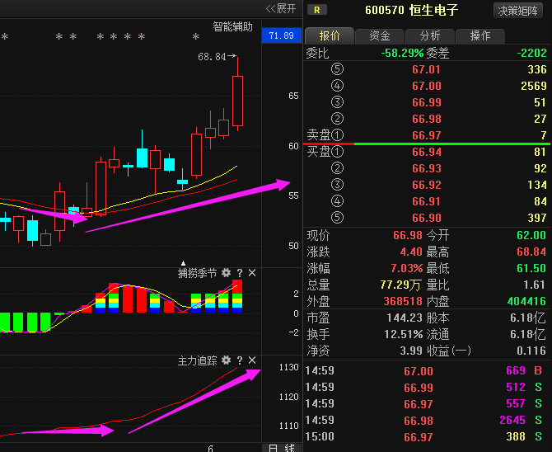Click the small triangle marker above 捕捞季节
The width and height of the screenshot is (552, 452).
pos(184,263)
